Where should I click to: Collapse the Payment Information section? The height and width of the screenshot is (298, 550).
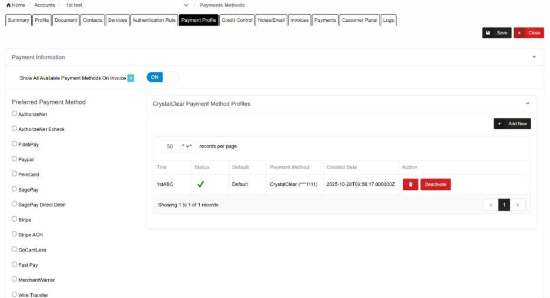[534, 57]
